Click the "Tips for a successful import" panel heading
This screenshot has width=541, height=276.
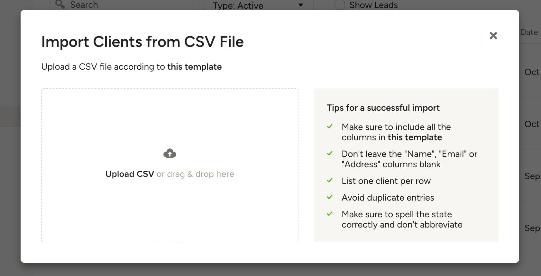click(383, 108)
